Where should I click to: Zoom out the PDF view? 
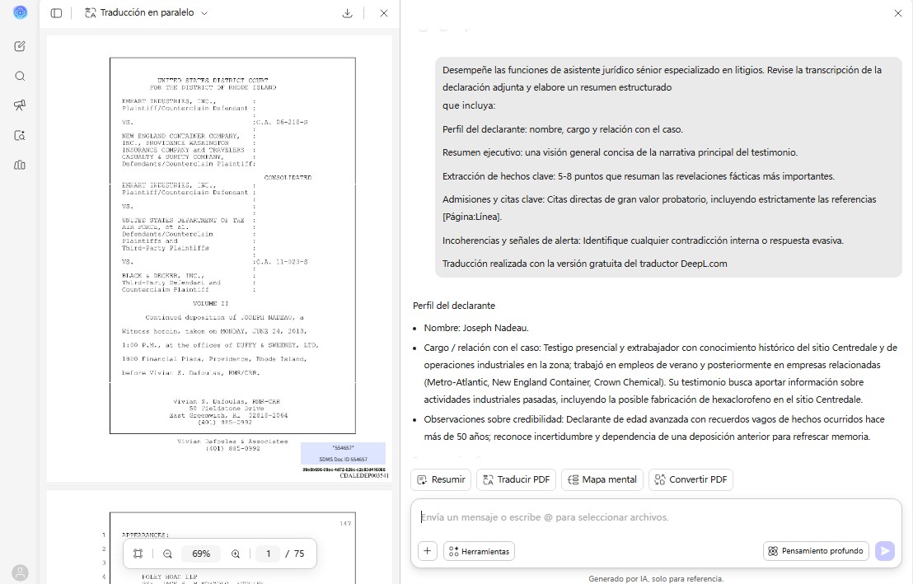pos(168,554)
